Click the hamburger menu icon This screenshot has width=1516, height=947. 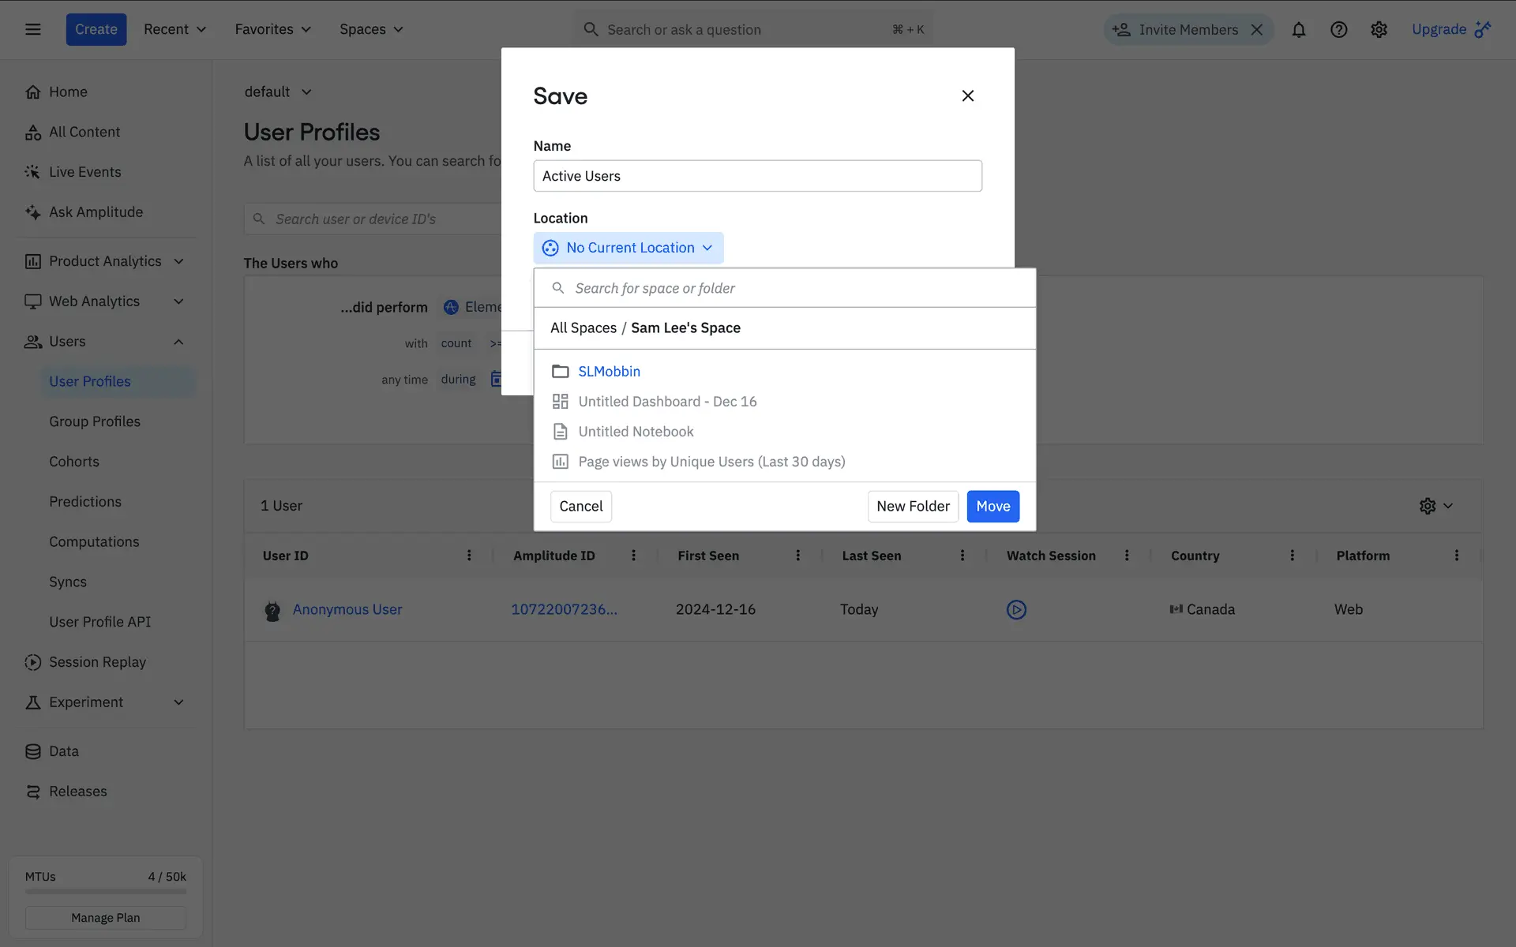pos(32,29)
